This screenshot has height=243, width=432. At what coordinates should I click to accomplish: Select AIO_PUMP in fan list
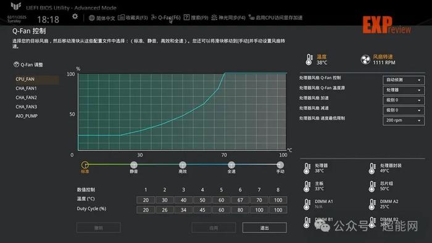[27, 116]
